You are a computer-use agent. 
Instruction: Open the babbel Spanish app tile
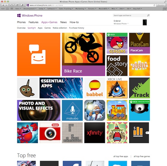[95, 88]
